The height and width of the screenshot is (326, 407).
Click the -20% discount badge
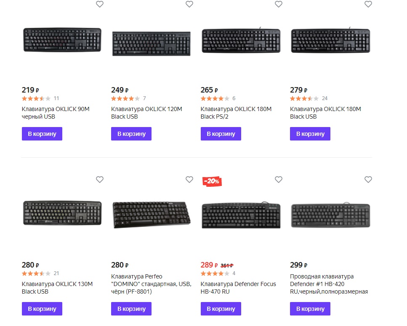(x=212, y=181)
